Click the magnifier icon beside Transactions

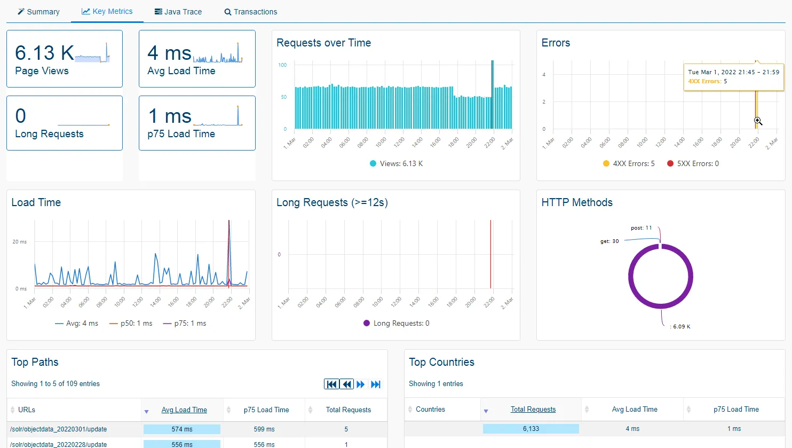(x=228, y=12)
